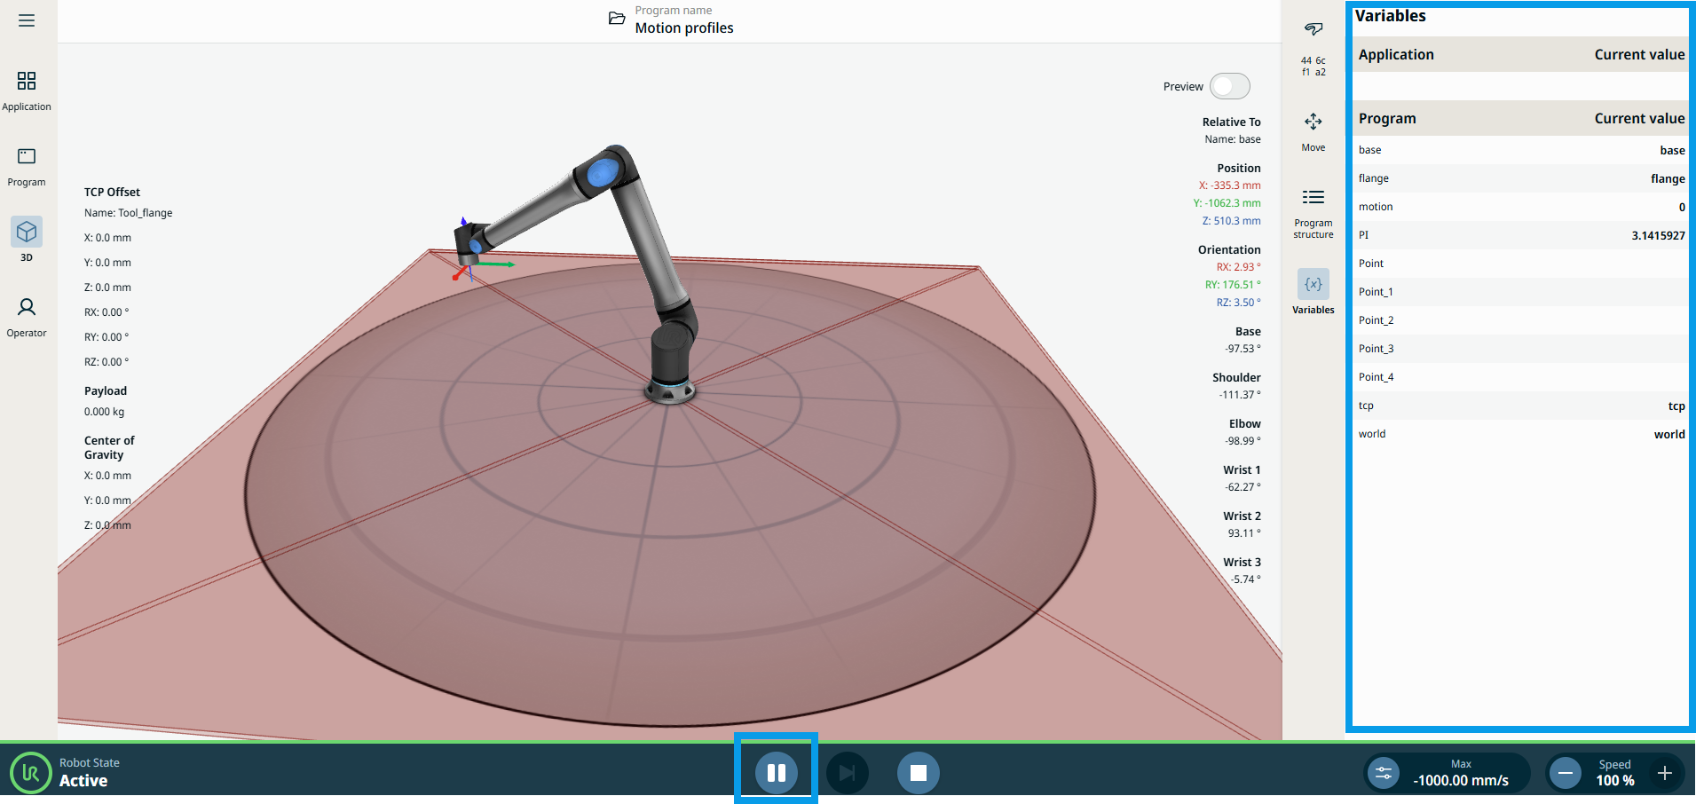
Task: Select the PI variable row
Action: pos(1520,235)
